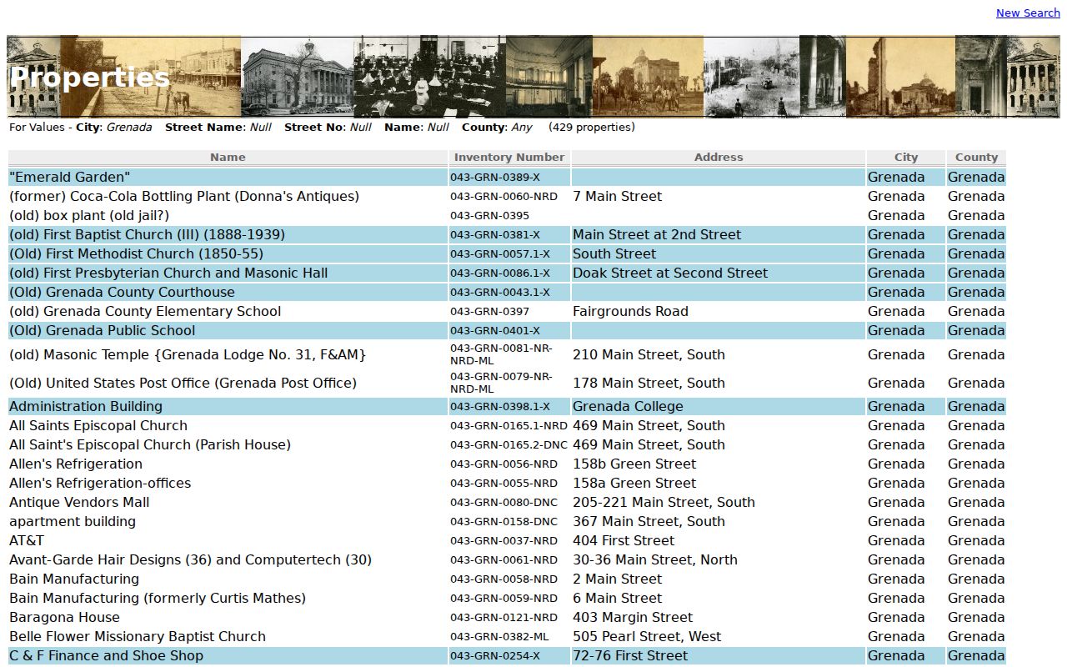Click the Baragona House entry
The height and width of the screenshot is (667, 1067).
(x=64, y=617)
